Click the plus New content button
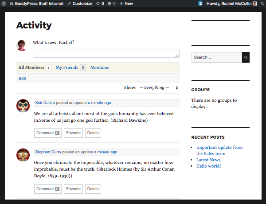Image resolution: width=266 pixels, height=204 pixels. (126, 4)
